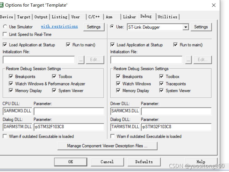
Task: Click the debugger Initialization File field
Action: [x=146, y=60]
